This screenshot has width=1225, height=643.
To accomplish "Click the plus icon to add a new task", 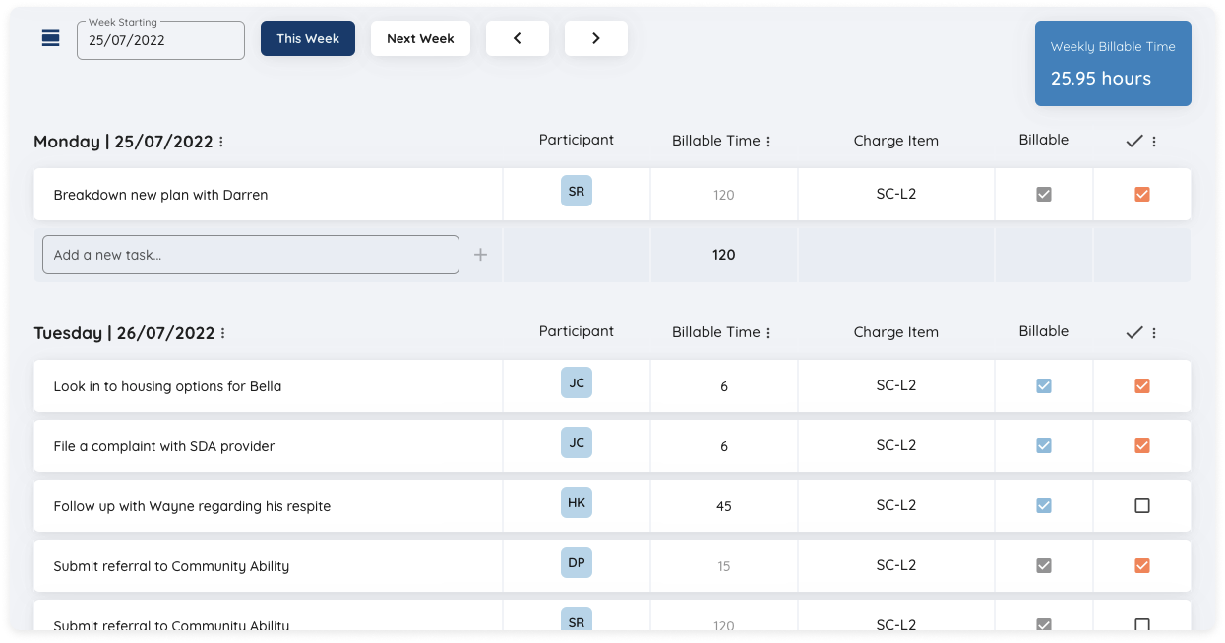I will 480,254.
